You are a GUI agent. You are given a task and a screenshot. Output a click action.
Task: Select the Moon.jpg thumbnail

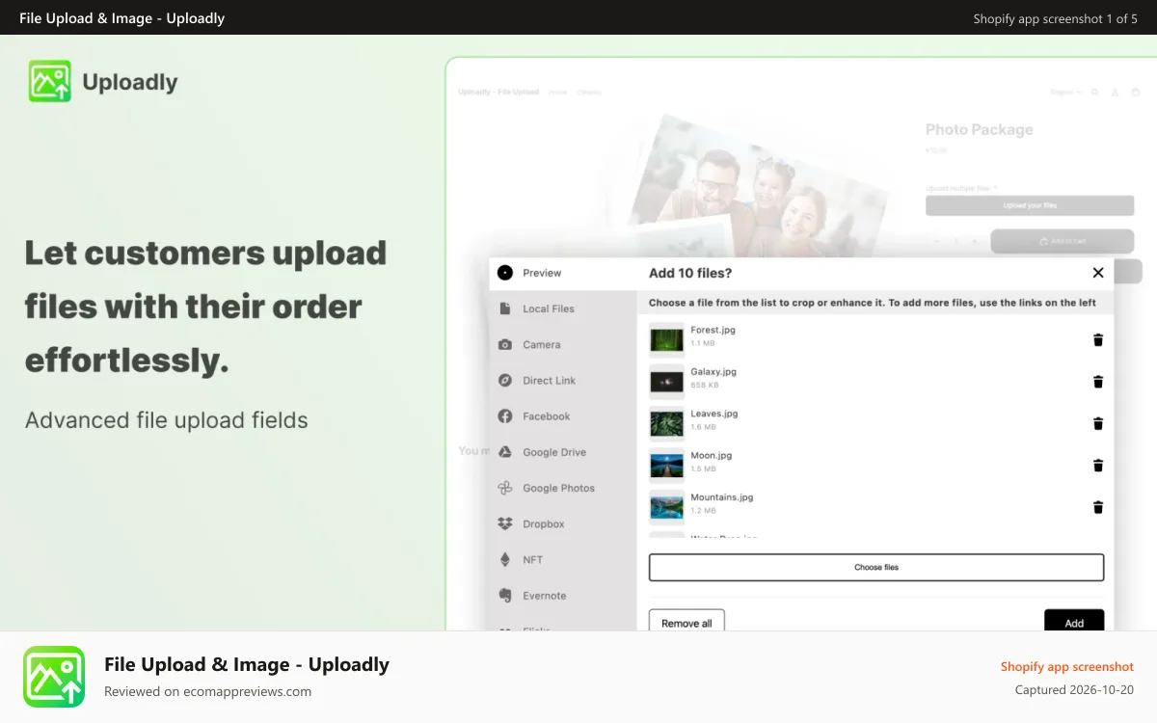coord(666,466)
